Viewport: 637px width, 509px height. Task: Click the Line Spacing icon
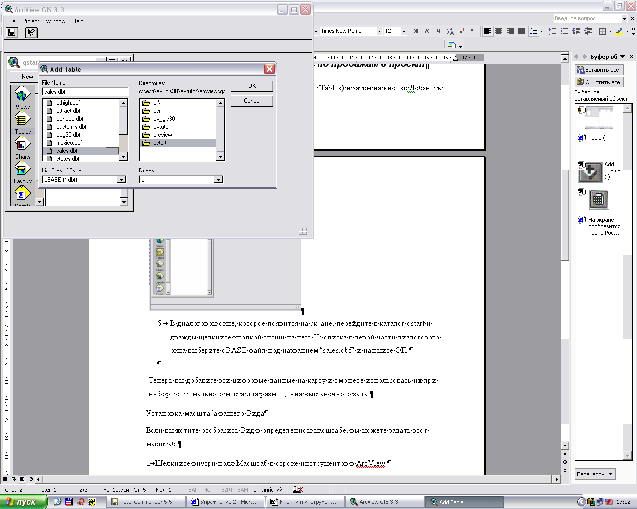[x=533, y=31]
